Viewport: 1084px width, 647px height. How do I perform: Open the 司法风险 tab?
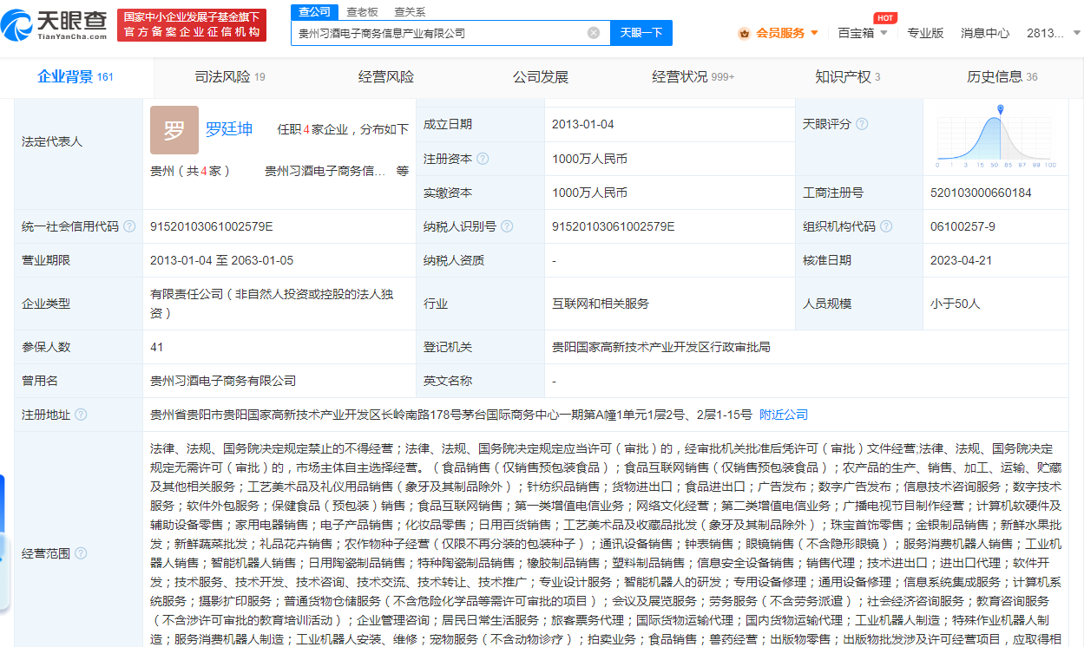230,77
